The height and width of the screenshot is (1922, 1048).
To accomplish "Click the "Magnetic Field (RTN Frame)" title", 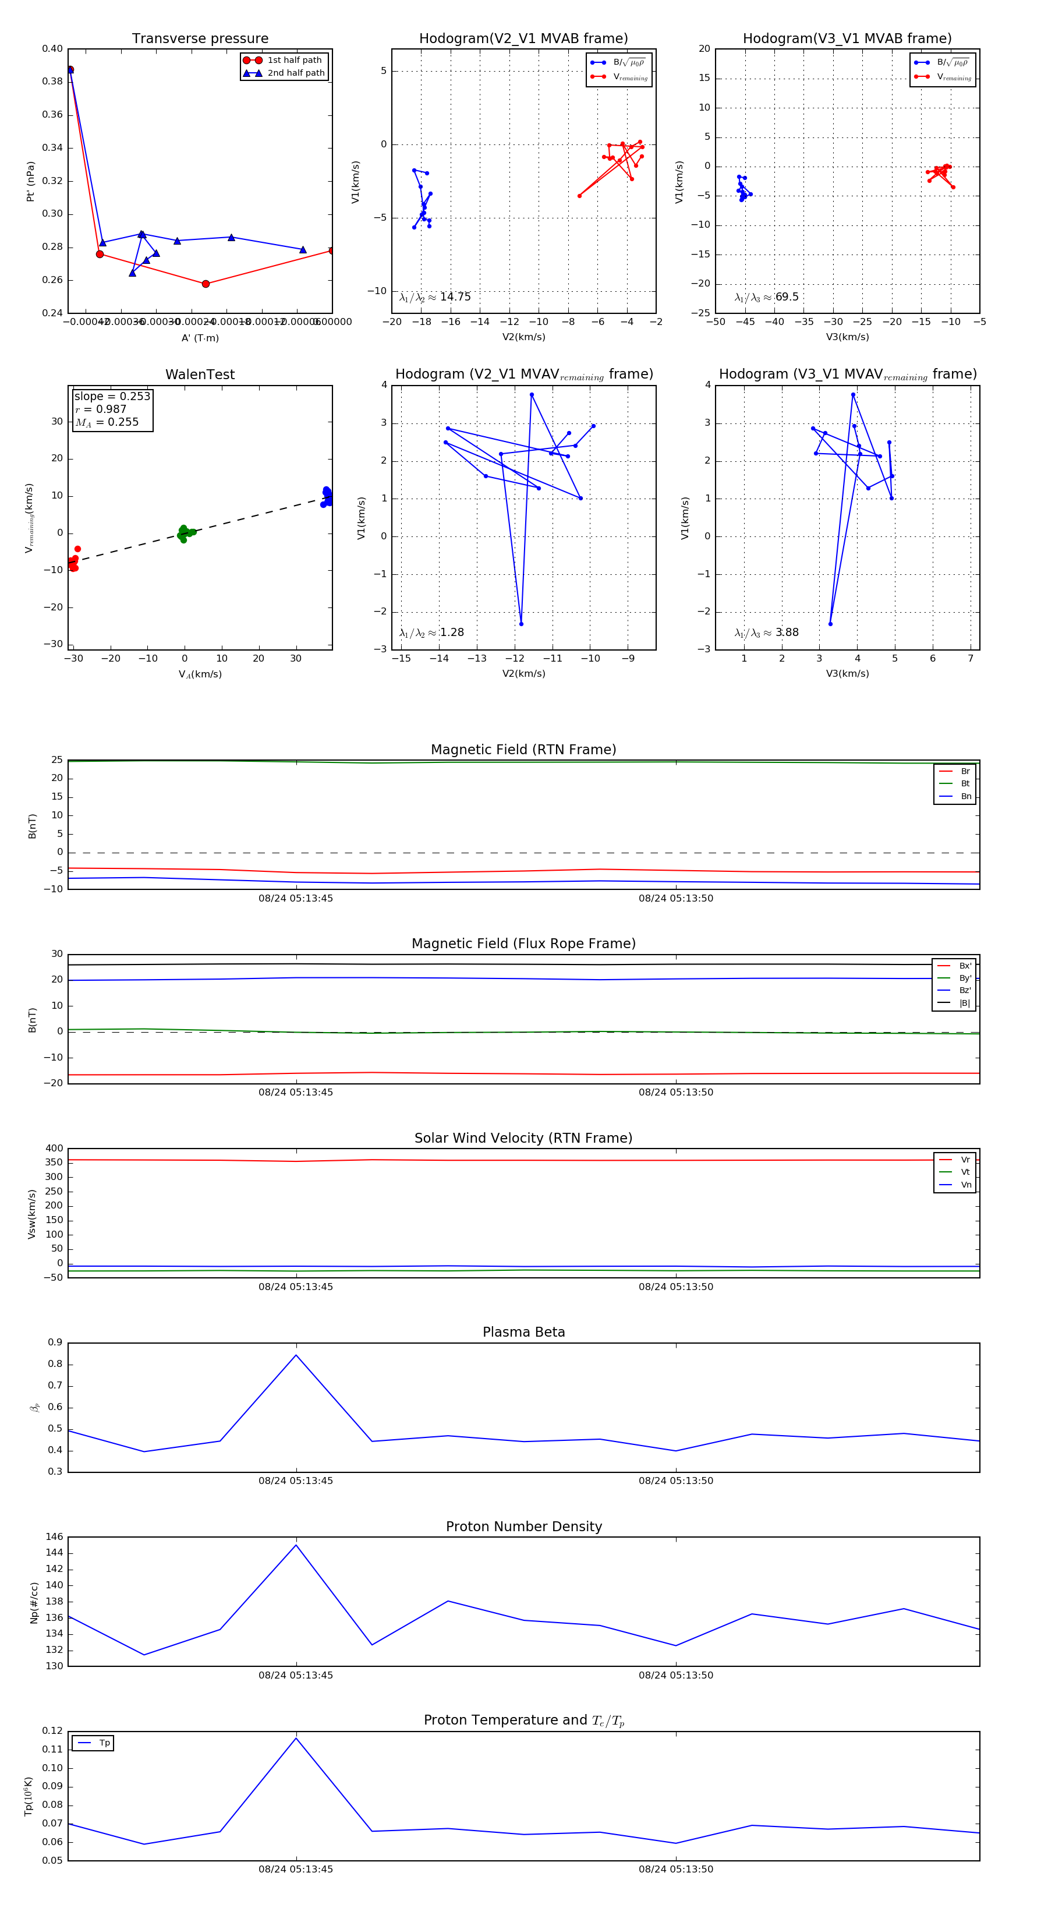I will click(x=523, y=750).
